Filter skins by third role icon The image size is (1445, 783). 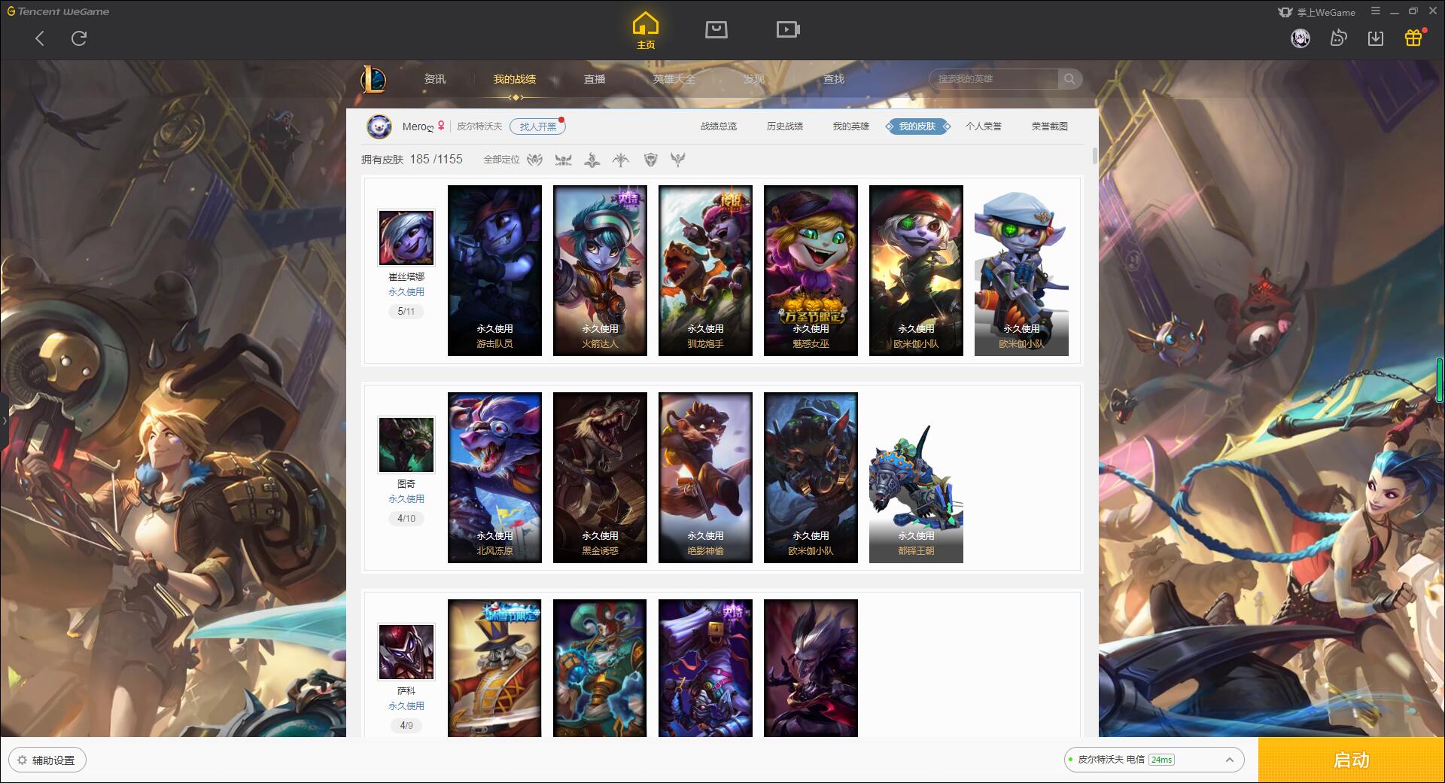[x=592, y=160]
